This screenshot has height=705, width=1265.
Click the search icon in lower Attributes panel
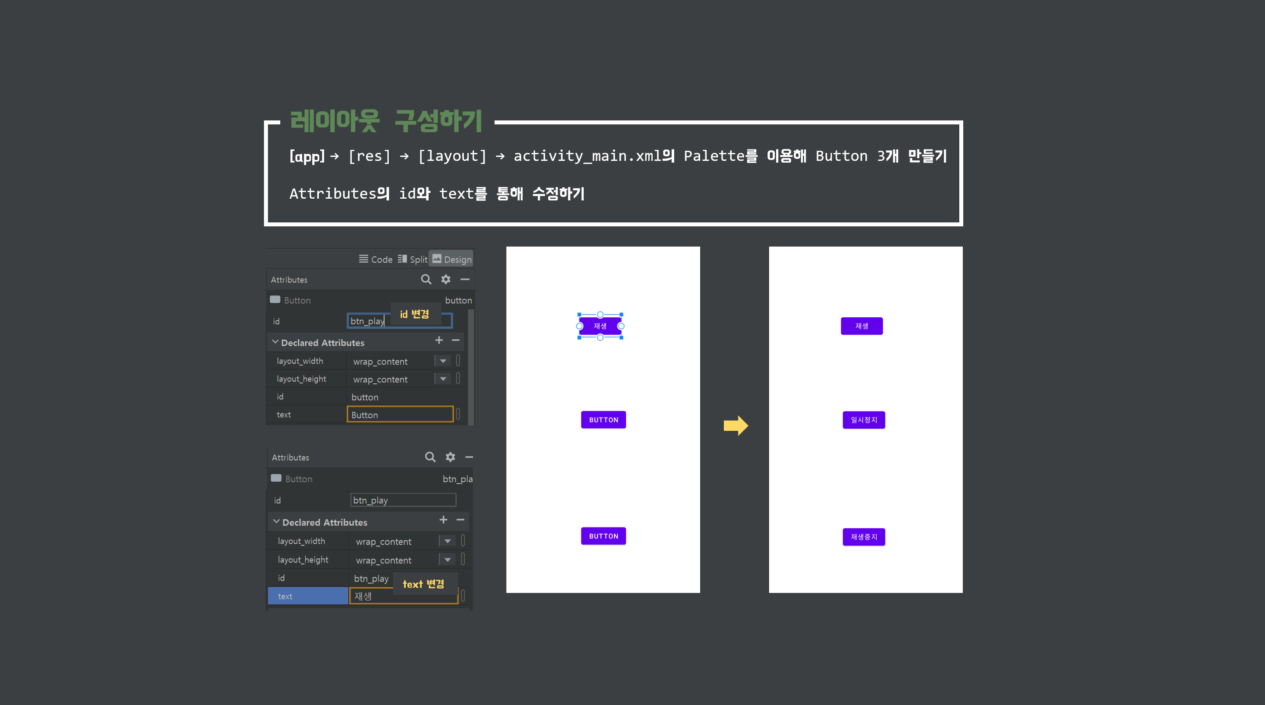point(430,457)
